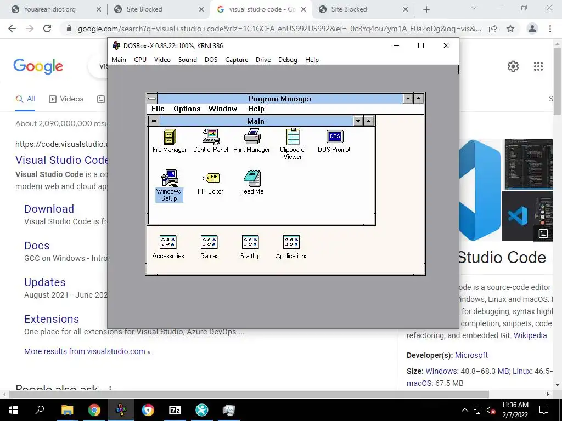Open DOSBox-X Video menu
Viewport: 562px width, 421px height.
(x=162, y=60)
